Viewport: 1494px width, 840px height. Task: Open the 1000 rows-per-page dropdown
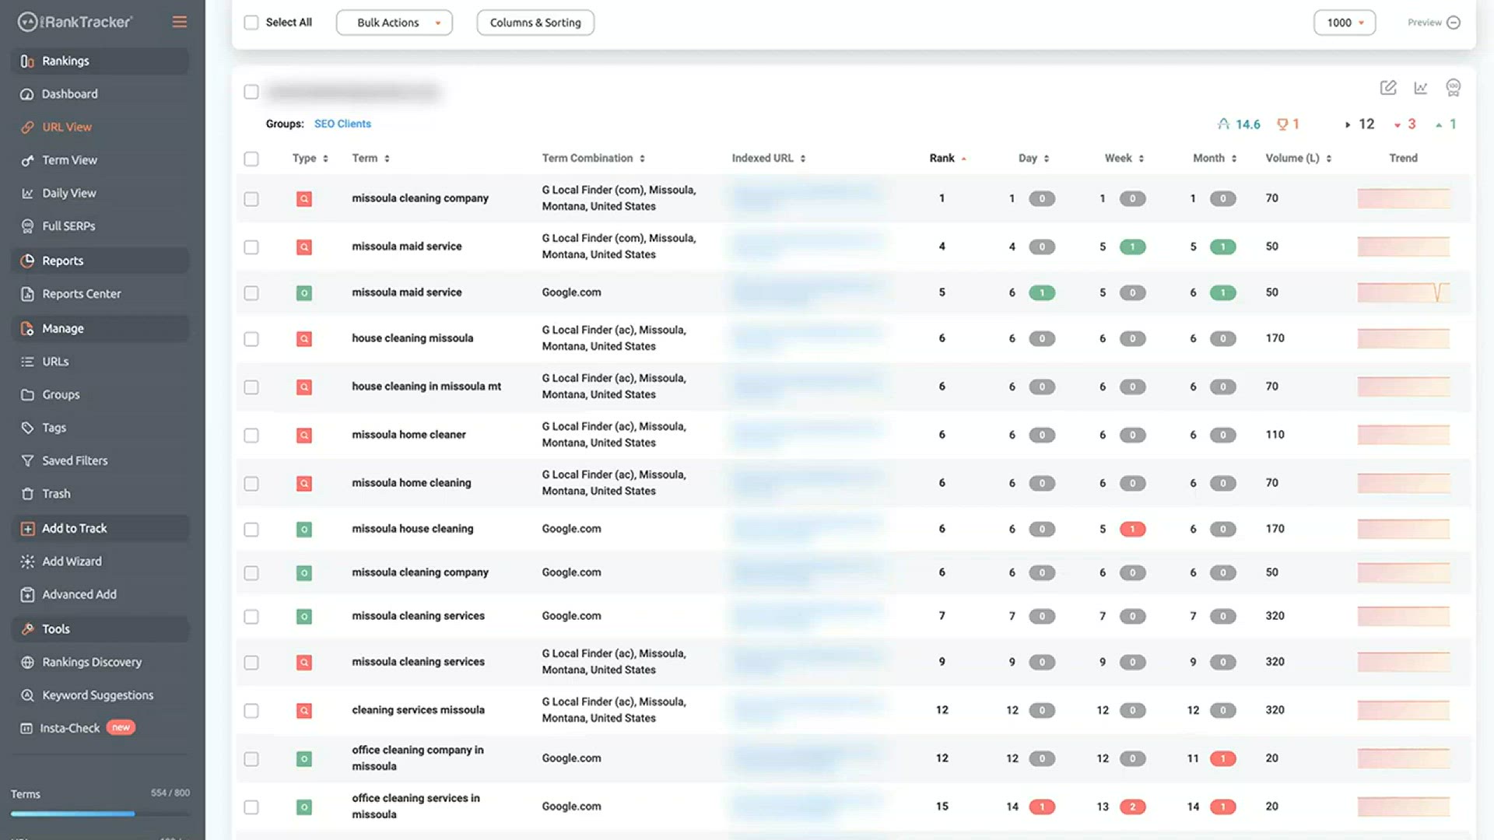click(1344, 23)
